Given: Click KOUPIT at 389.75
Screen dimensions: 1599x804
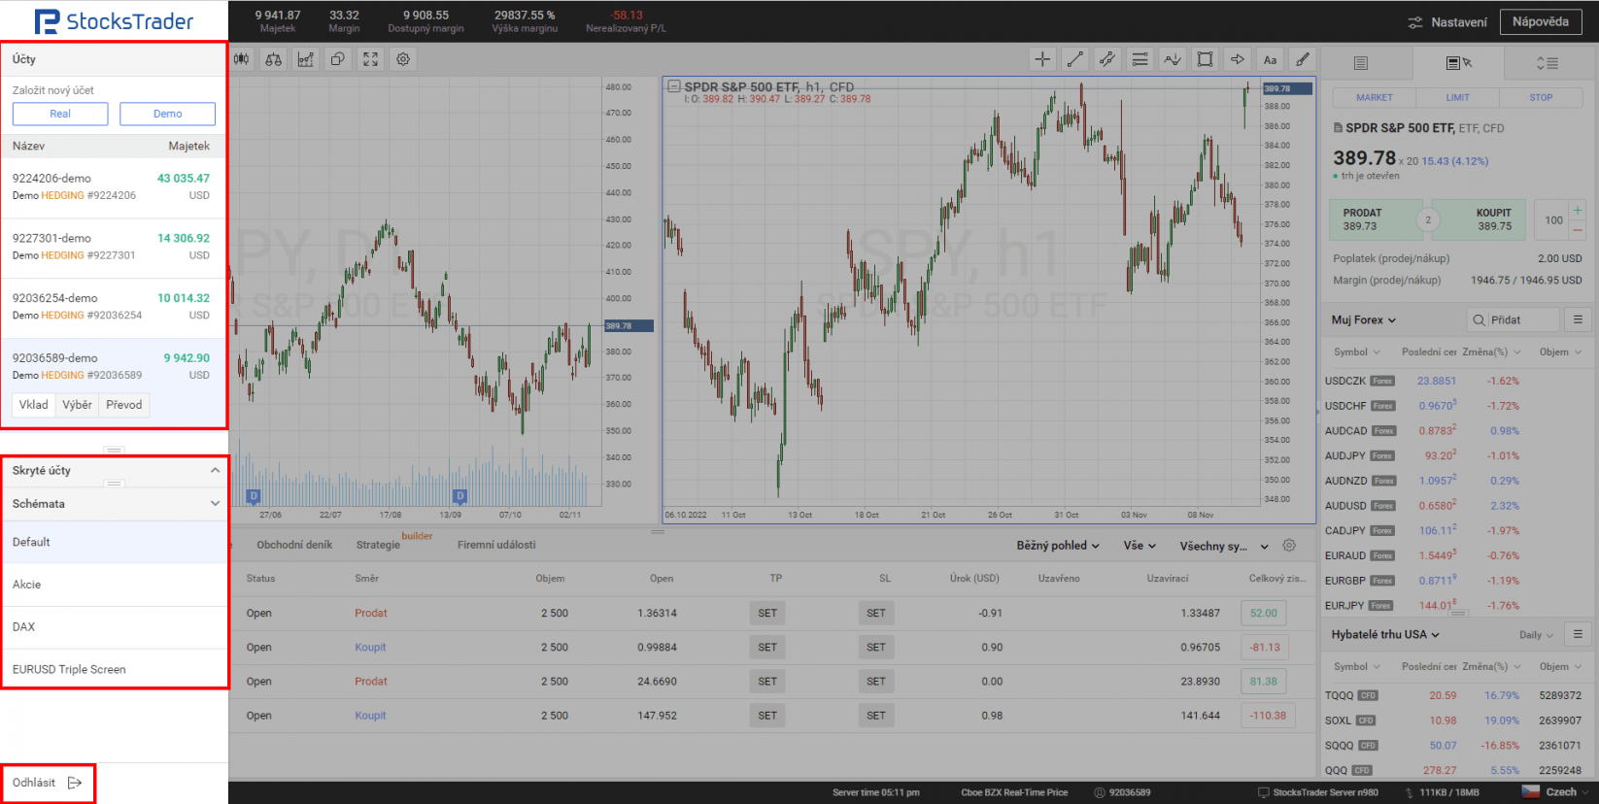Looking at the screenshot, I should 1481,219.
